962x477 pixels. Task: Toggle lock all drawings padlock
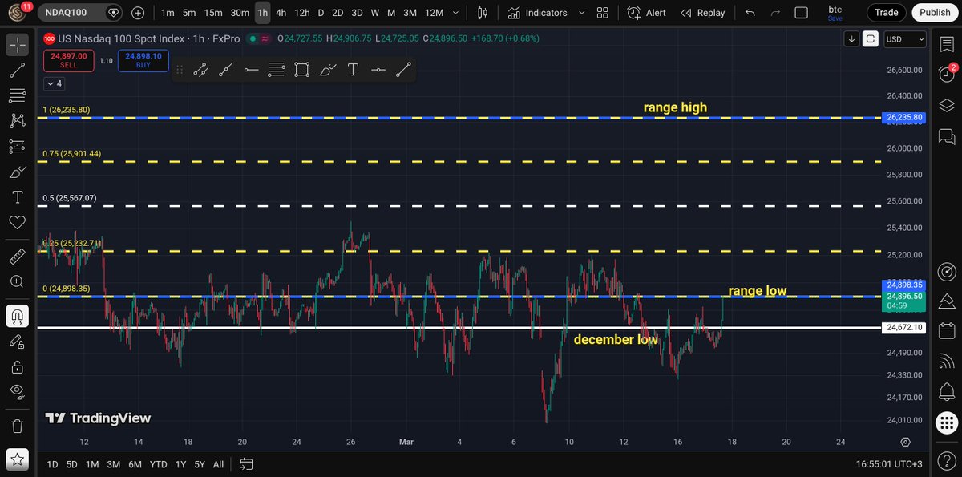tap(17, 367)
